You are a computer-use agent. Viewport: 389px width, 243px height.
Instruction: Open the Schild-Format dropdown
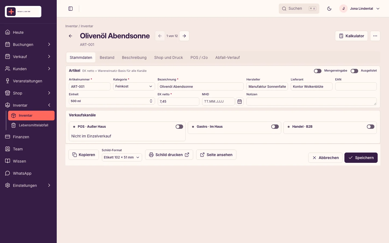coord(122,157)
